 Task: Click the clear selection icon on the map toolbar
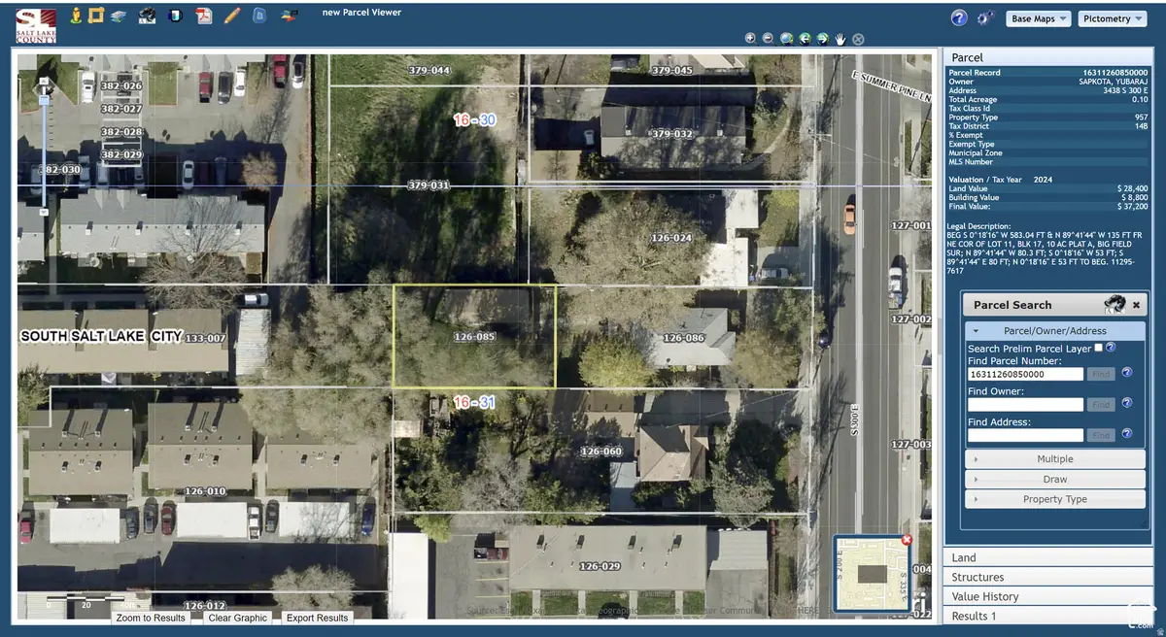tap(858, 39)
